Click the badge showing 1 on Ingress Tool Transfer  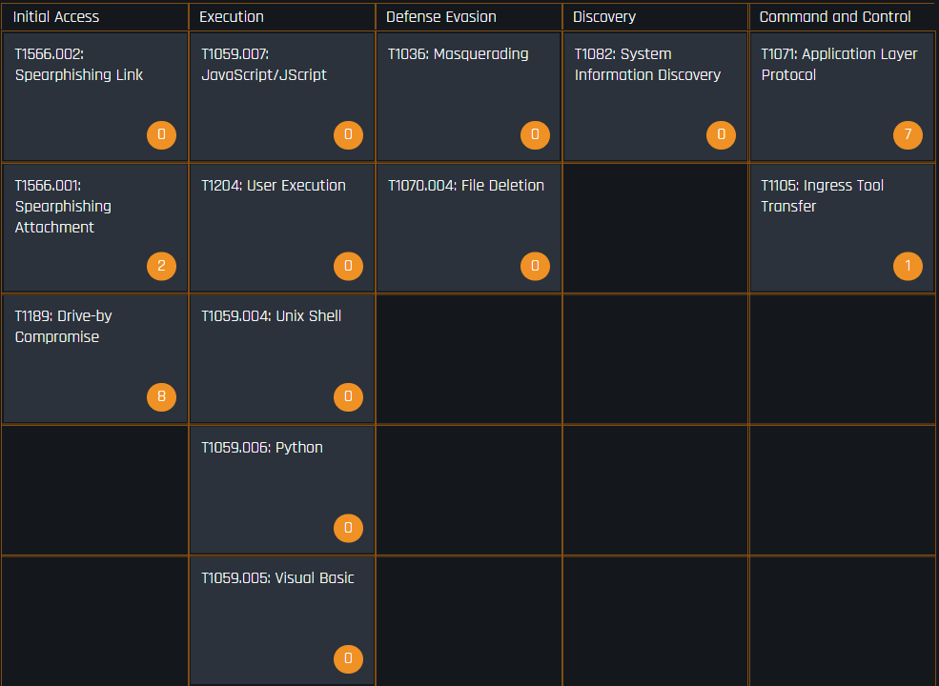[908, 266]
